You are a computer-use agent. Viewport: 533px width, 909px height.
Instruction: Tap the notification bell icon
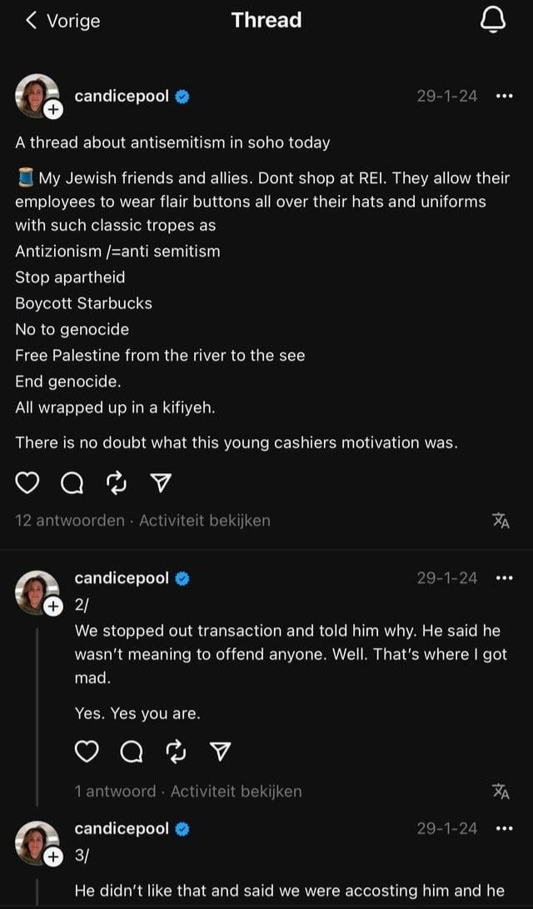click(493, 20)
